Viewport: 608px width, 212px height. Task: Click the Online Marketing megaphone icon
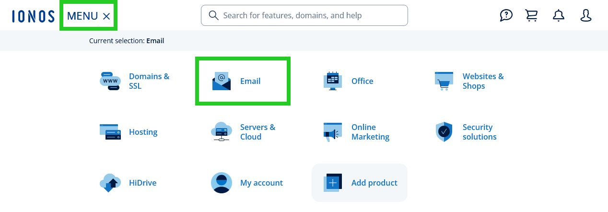click(333, 132)
